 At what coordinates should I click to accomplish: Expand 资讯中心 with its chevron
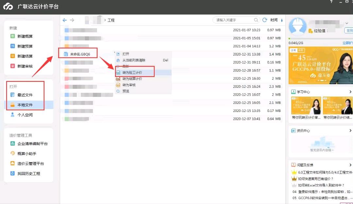[x=350, y=131]
